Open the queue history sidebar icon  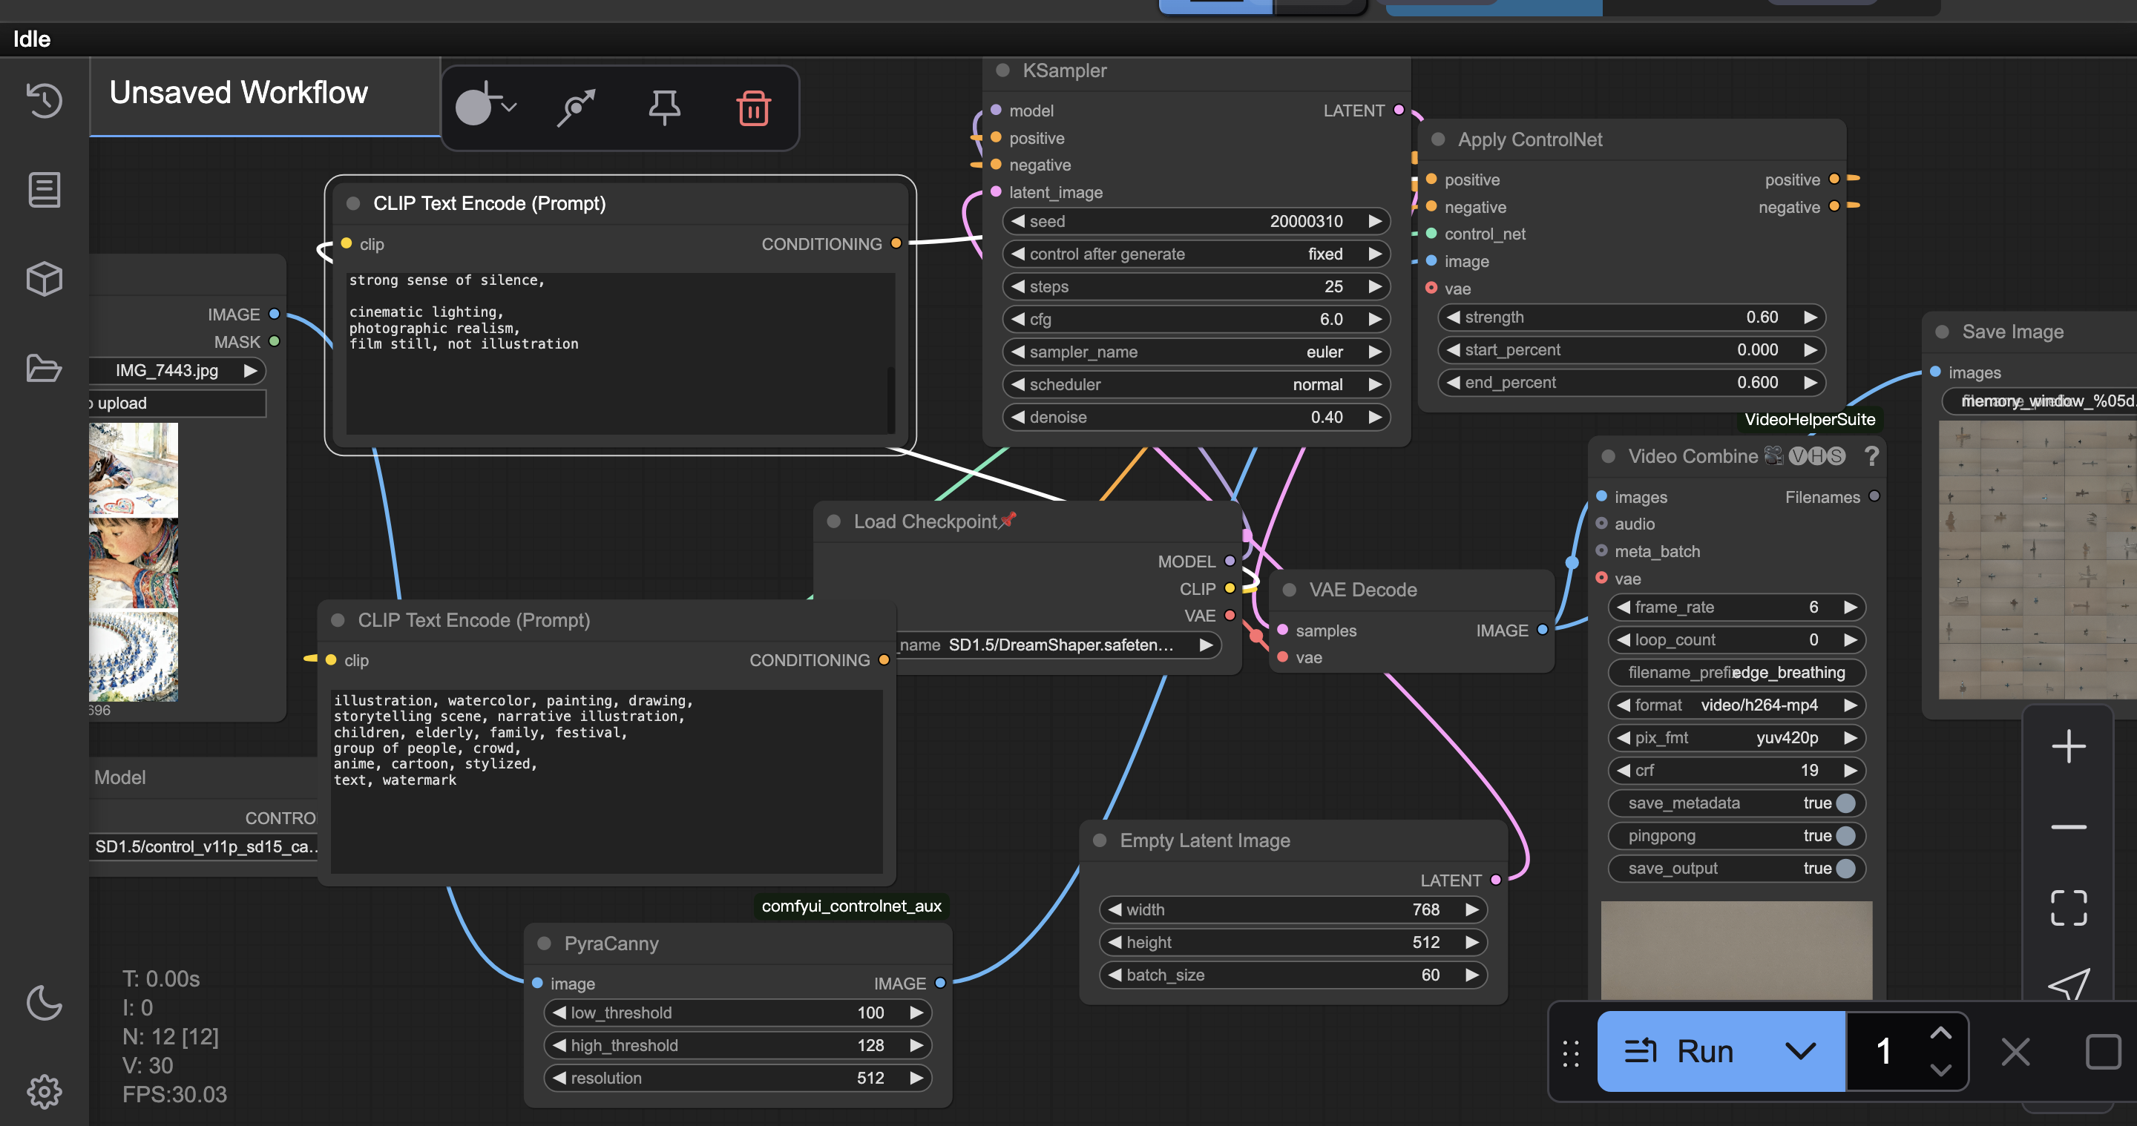(x=44, y=100)
